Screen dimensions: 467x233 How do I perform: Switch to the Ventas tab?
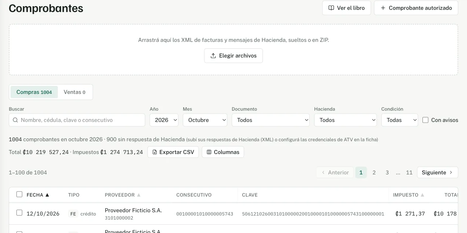point(74,92)
